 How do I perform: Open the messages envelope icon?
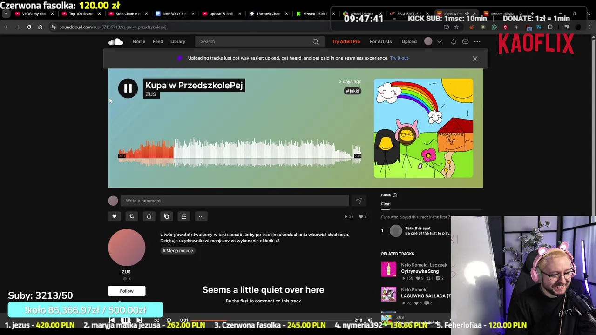(x=465, y=41)
